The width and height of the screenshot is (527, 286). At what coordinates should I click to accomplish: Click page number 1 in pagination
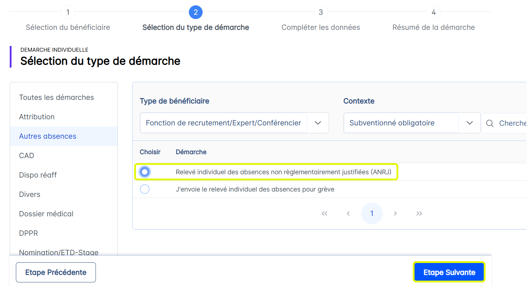(x=372, y=213)
